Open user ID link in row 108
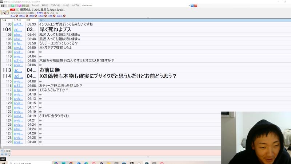The height and width of the screenshot is (164, 291). 19,48
